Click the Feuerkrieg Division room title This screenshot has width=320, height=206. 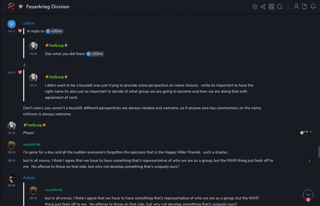click(48, 7)
